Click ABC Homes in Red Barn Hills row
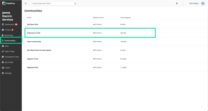The image size is (208, 111). (x=97, y=24)
